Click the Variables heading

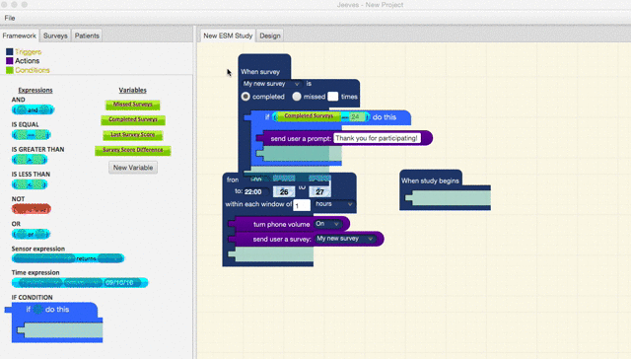[132, 90]
